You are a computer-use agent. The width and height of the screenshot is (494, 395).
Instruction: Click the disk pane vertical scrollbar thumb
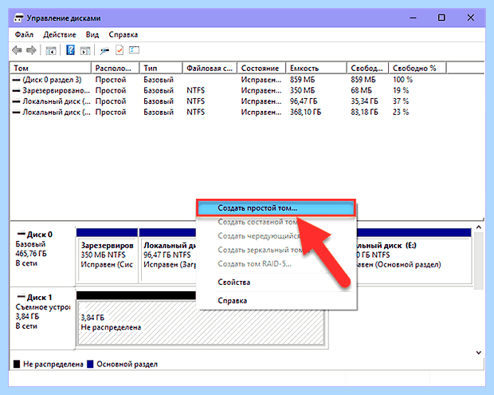(479, 261)
